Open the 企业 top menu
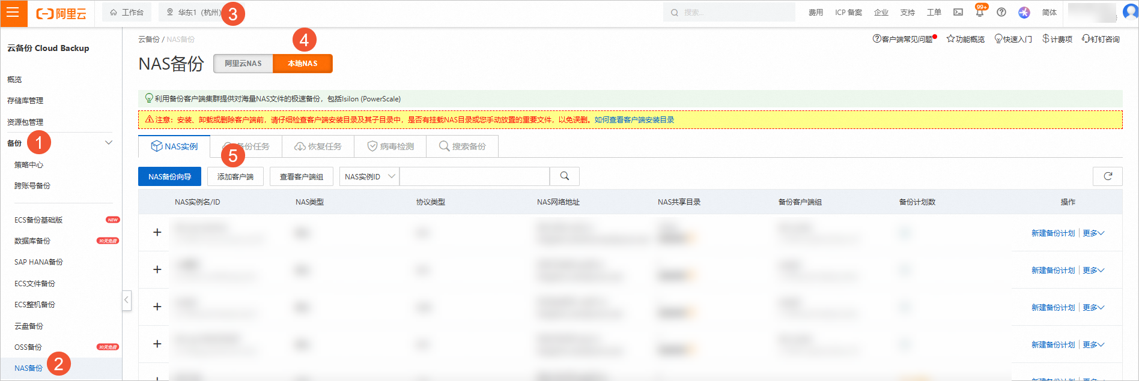The image size is (1139, 381). click(x=881, y=12)
